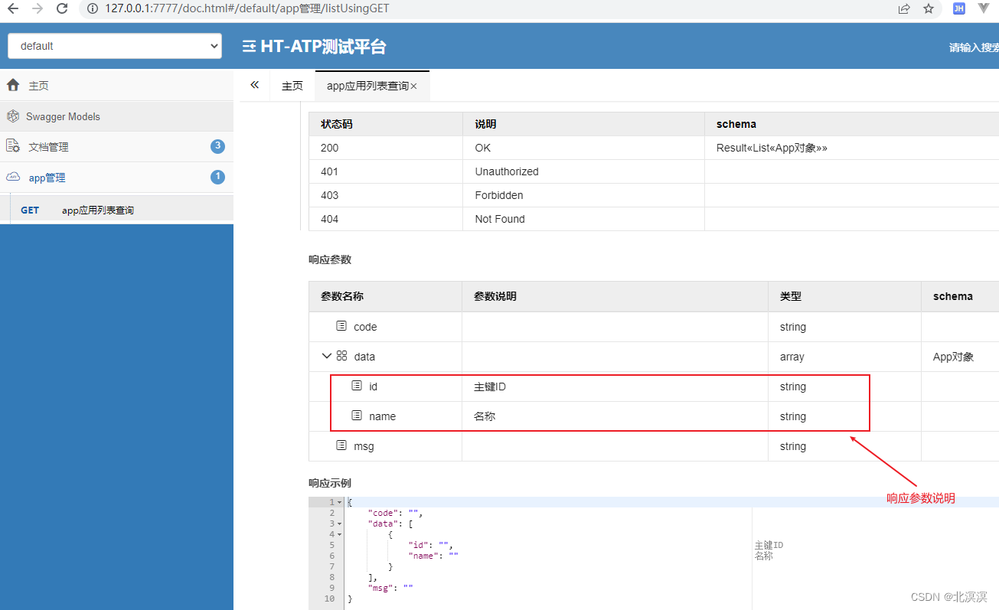The image size is (999, 610).
Task: Click the document icon beside 文档管理
Action: (12, 146)
